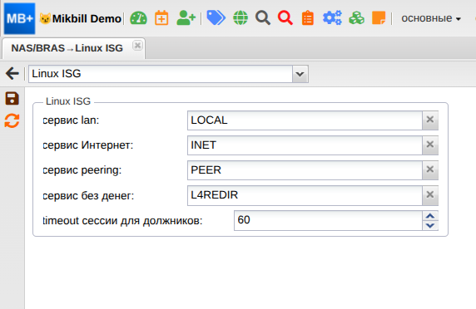Click the сервис без денег: label

[x=88, y=196]
